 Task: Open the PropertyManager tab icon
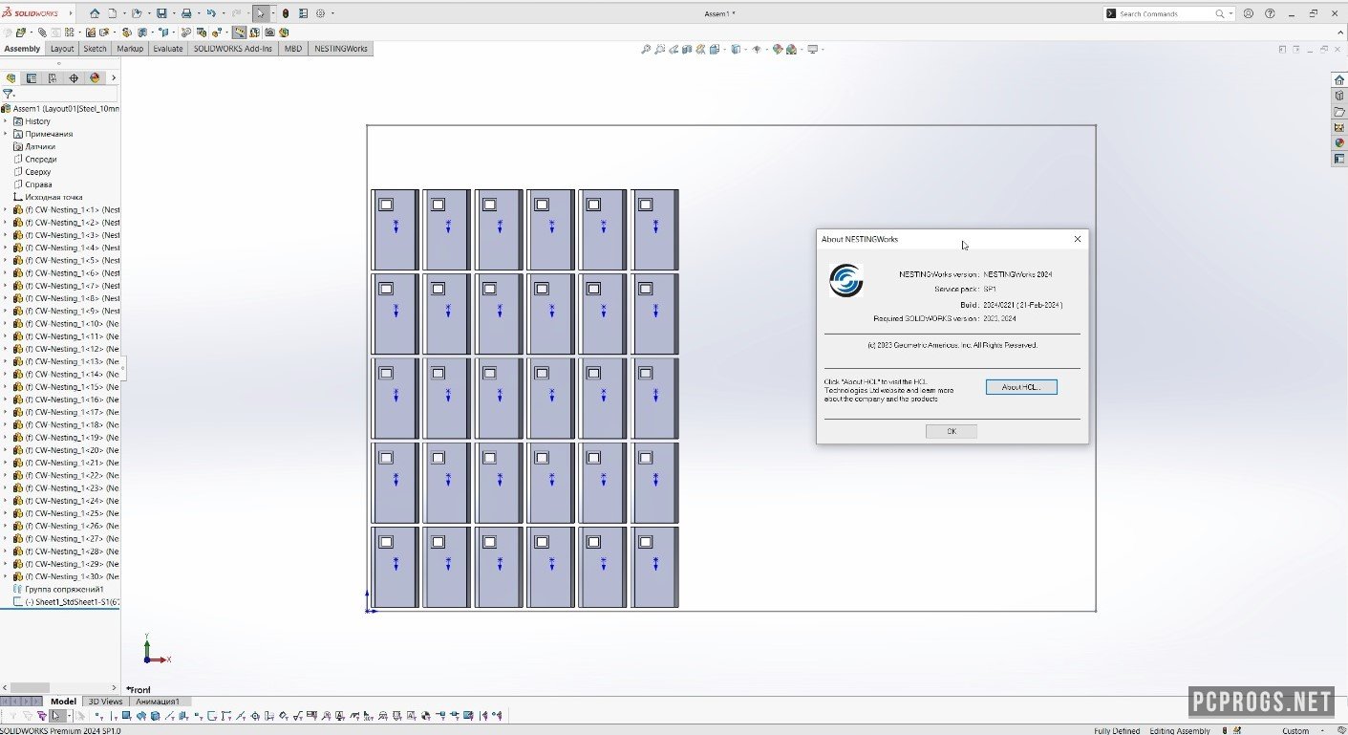coord(32,78)
